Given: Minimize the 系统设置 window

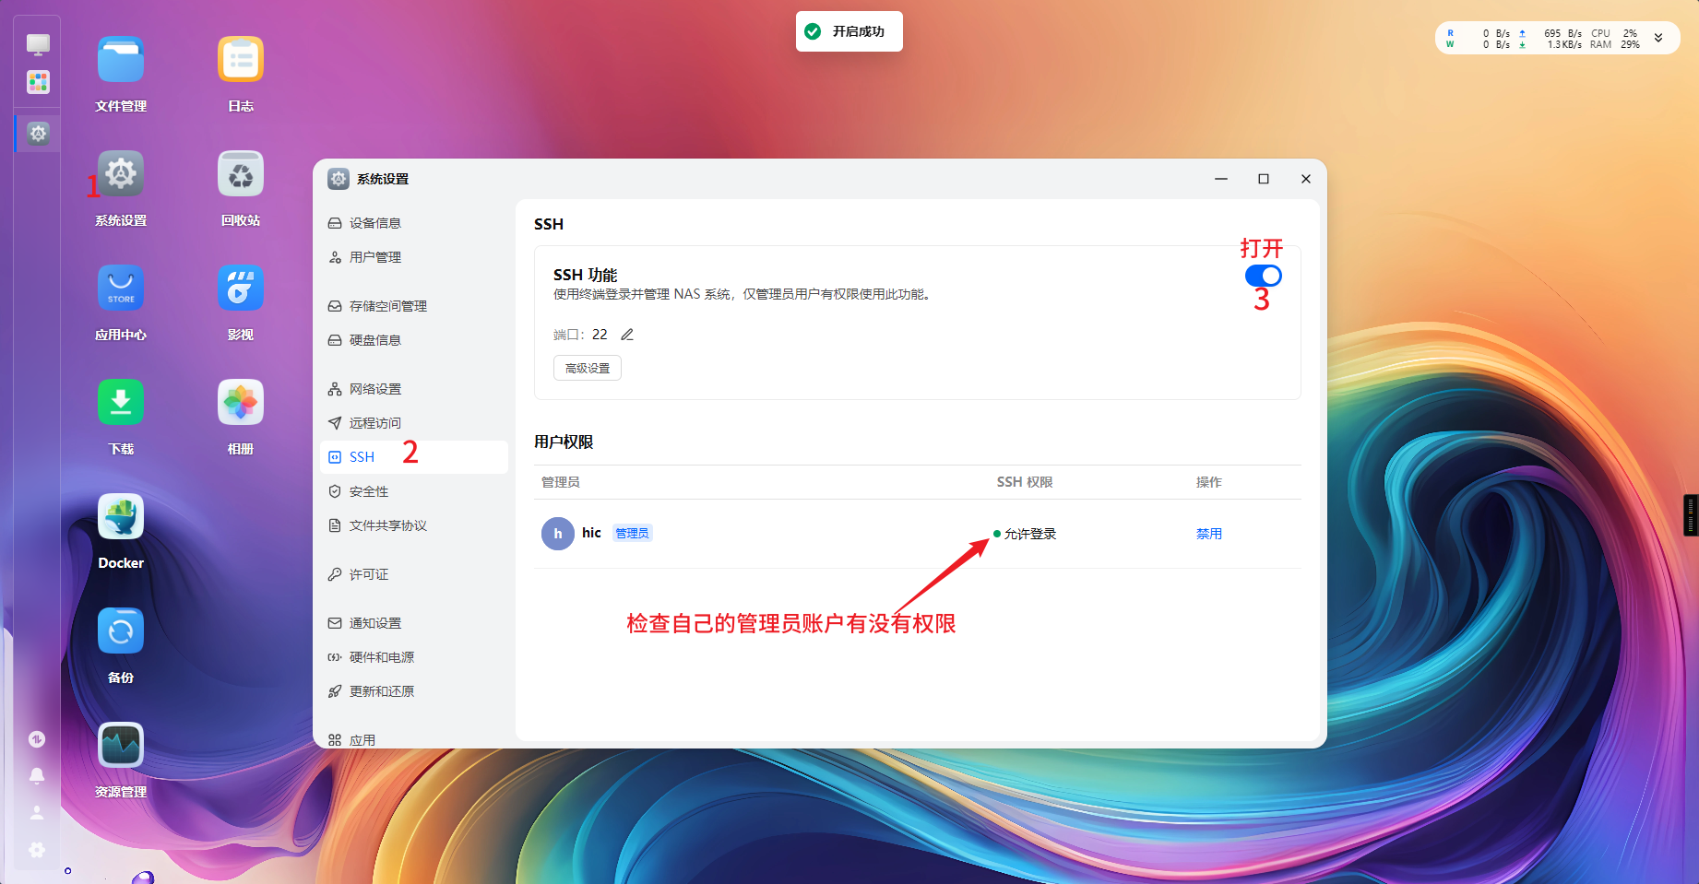Looking at the screenshot, I should coord(1221,179).
